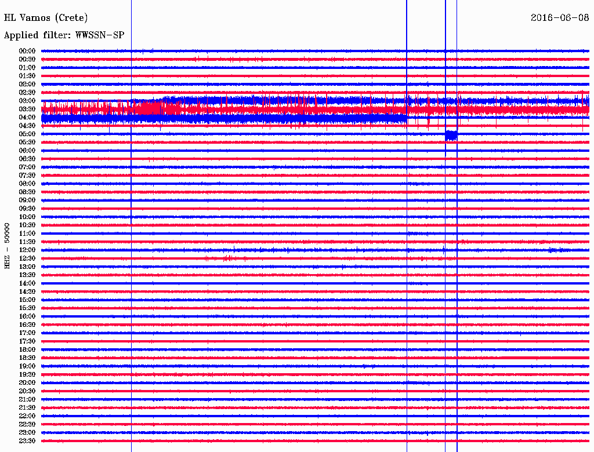Select the 07:30 time label
The width and height of the screenshot is (594, 452).
point(27,175)
